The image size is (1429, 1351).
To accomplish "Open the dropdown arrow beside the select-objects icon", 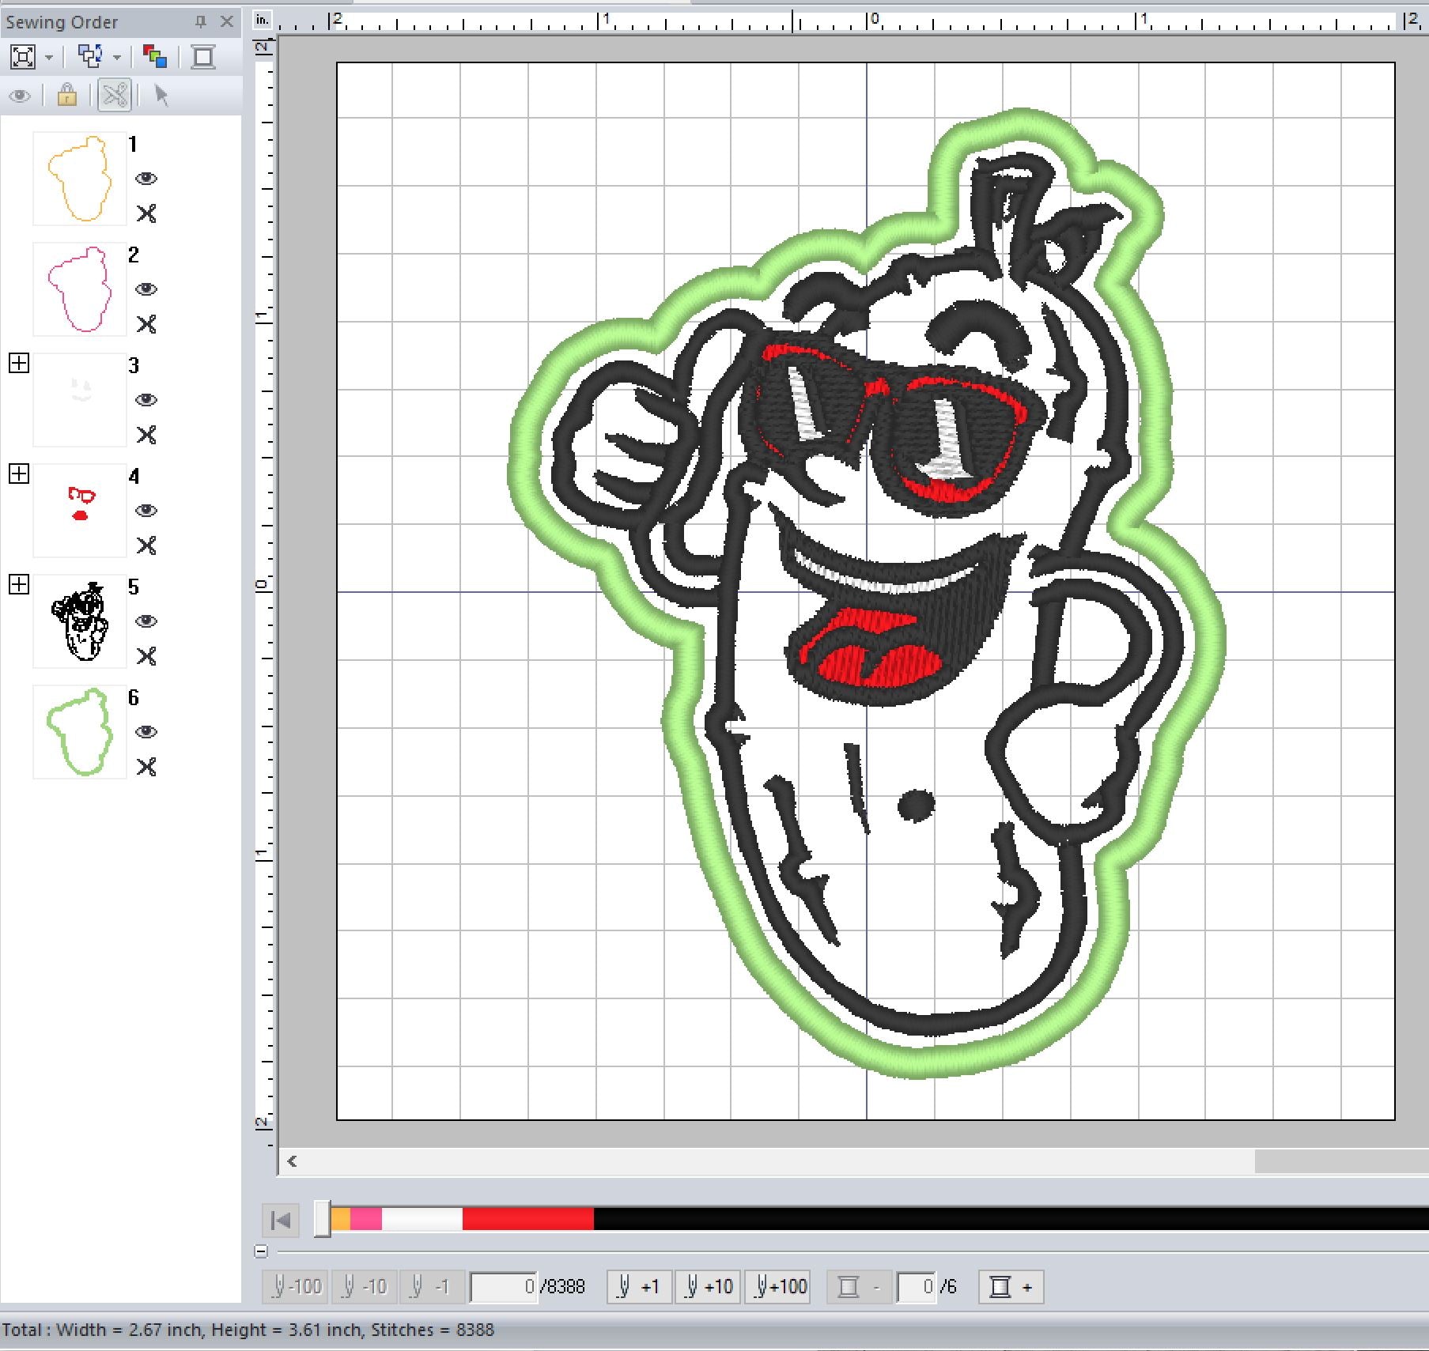I will 117,57.
